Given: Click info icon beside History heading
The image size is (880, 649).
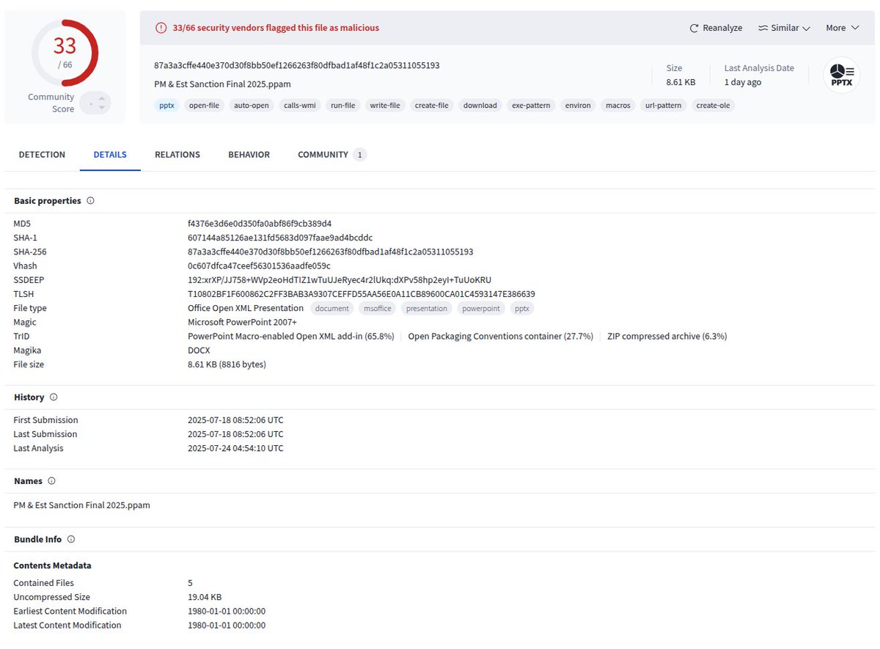Looking at the screenshot, I should 54,397.
